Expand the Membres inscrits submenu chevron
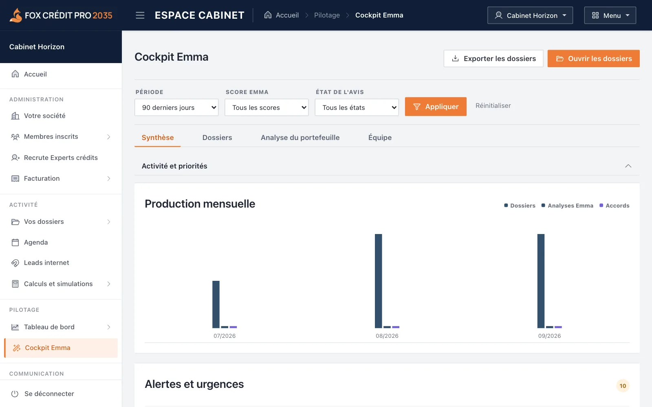The width and height of the screenshot is (652, 407). [109, 137]
